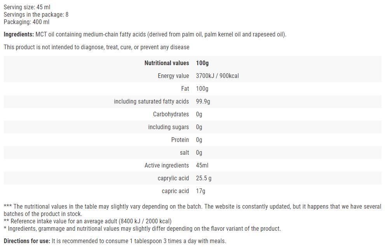Select the "Energy value" row label
The image size is (385, 247).
pos(173,76)
